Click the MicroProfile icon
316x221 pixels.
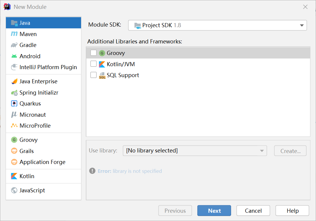point(14,126)
